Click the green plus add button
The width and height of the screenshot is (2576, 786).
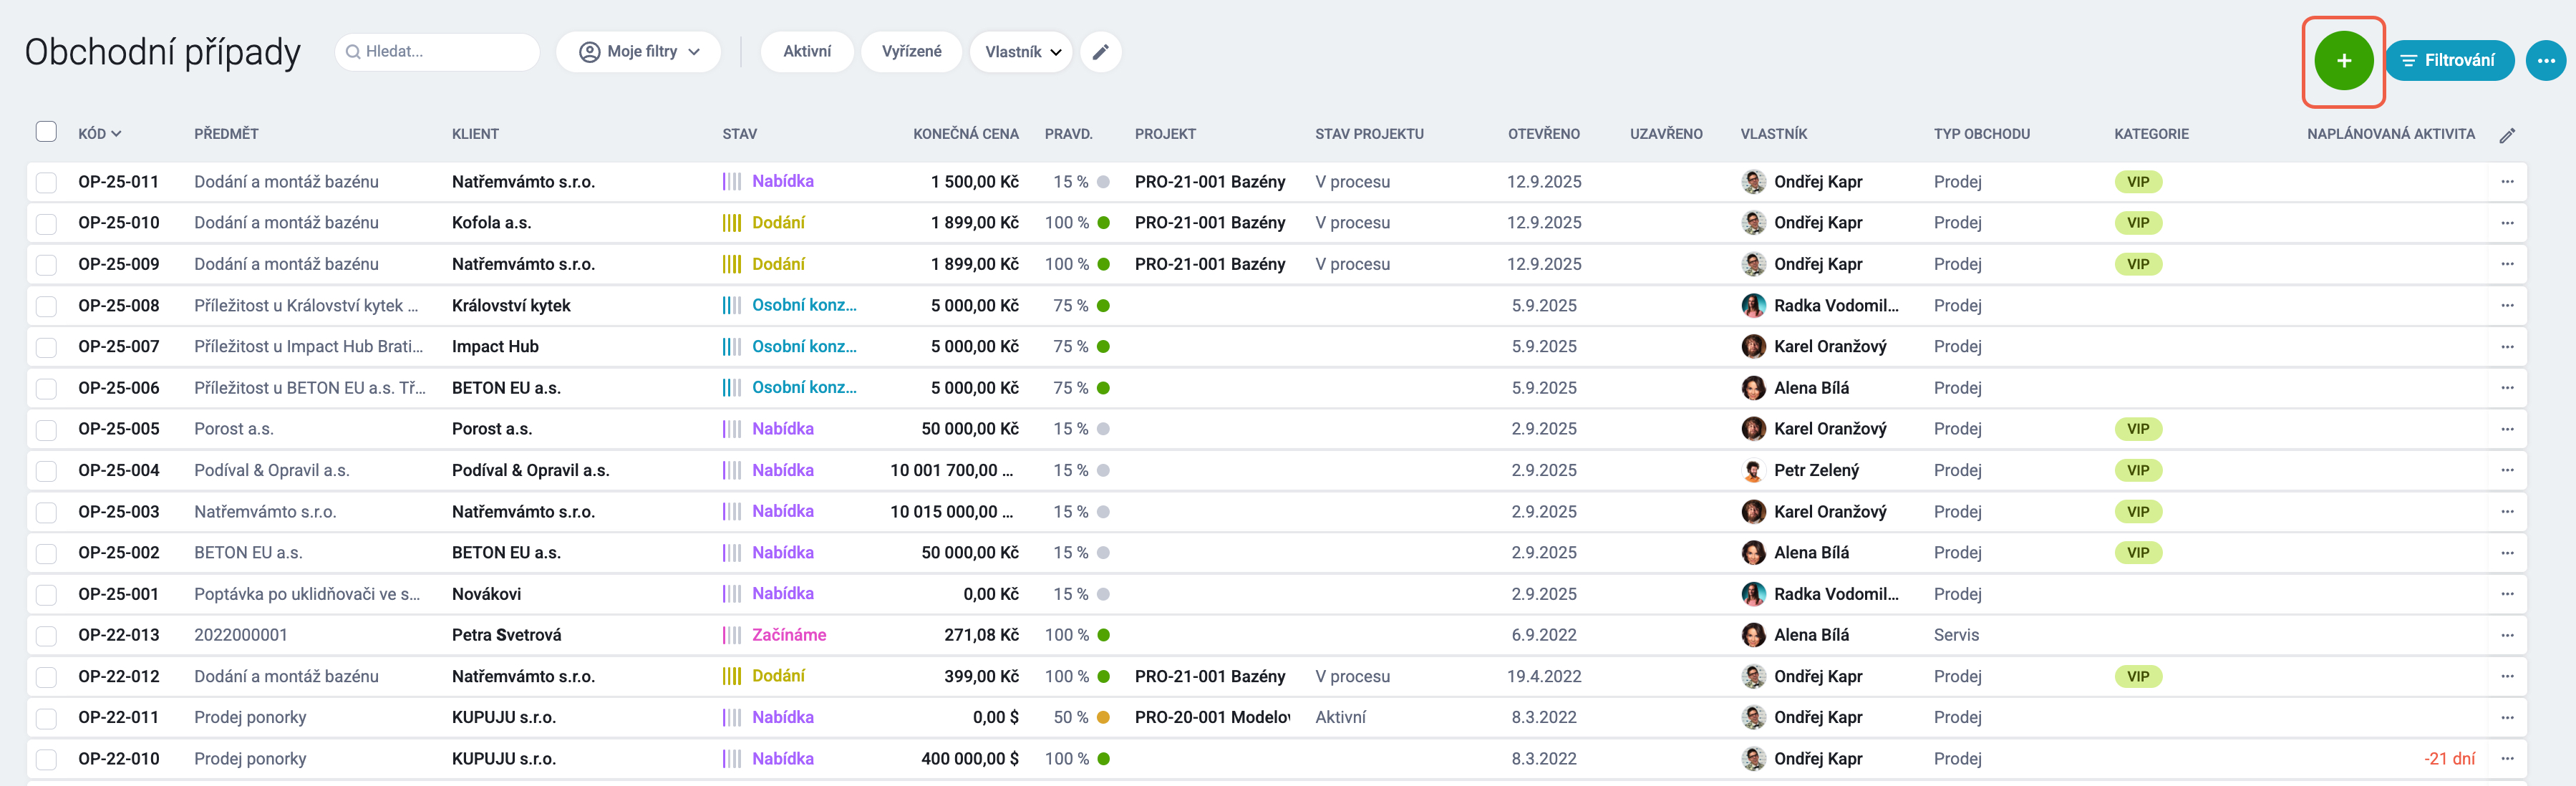point(2343,61)
